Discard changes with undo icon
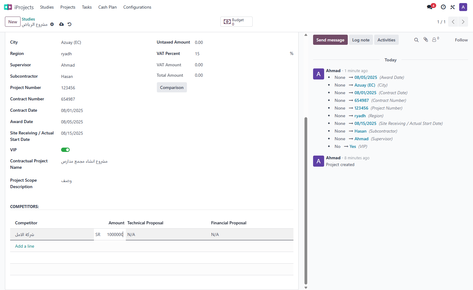Viewport: 473px width, 290px height. coord(70,24)
